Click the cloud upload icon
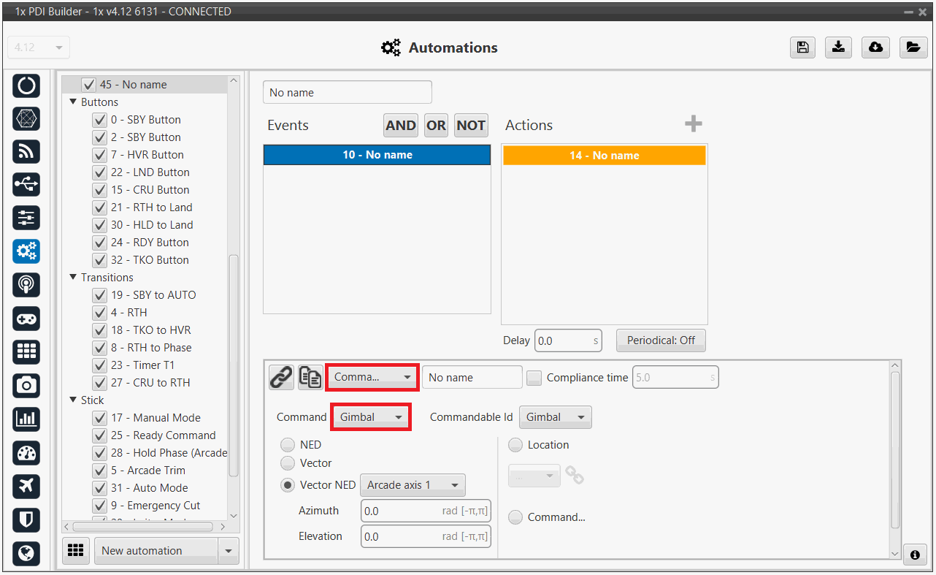 pos(875,47)
